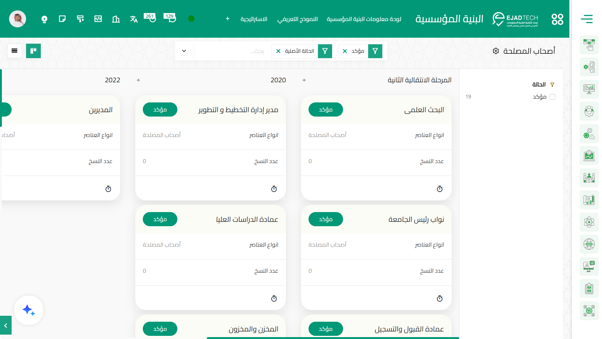Switch to the النموذج التعريفي tab
This screenshot has width=602, height=339.
point(298,19)
